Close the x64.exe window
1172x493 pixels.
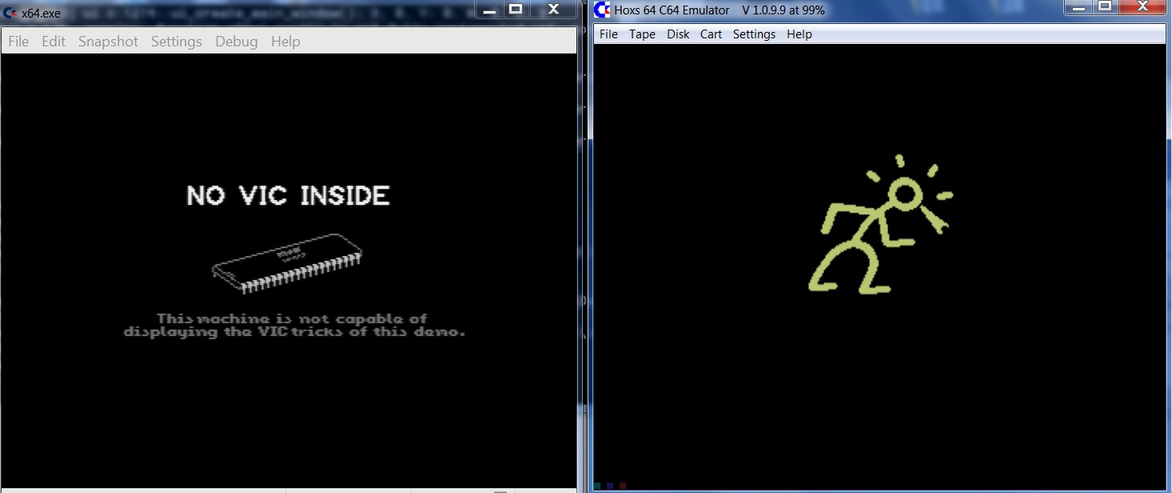553,10
